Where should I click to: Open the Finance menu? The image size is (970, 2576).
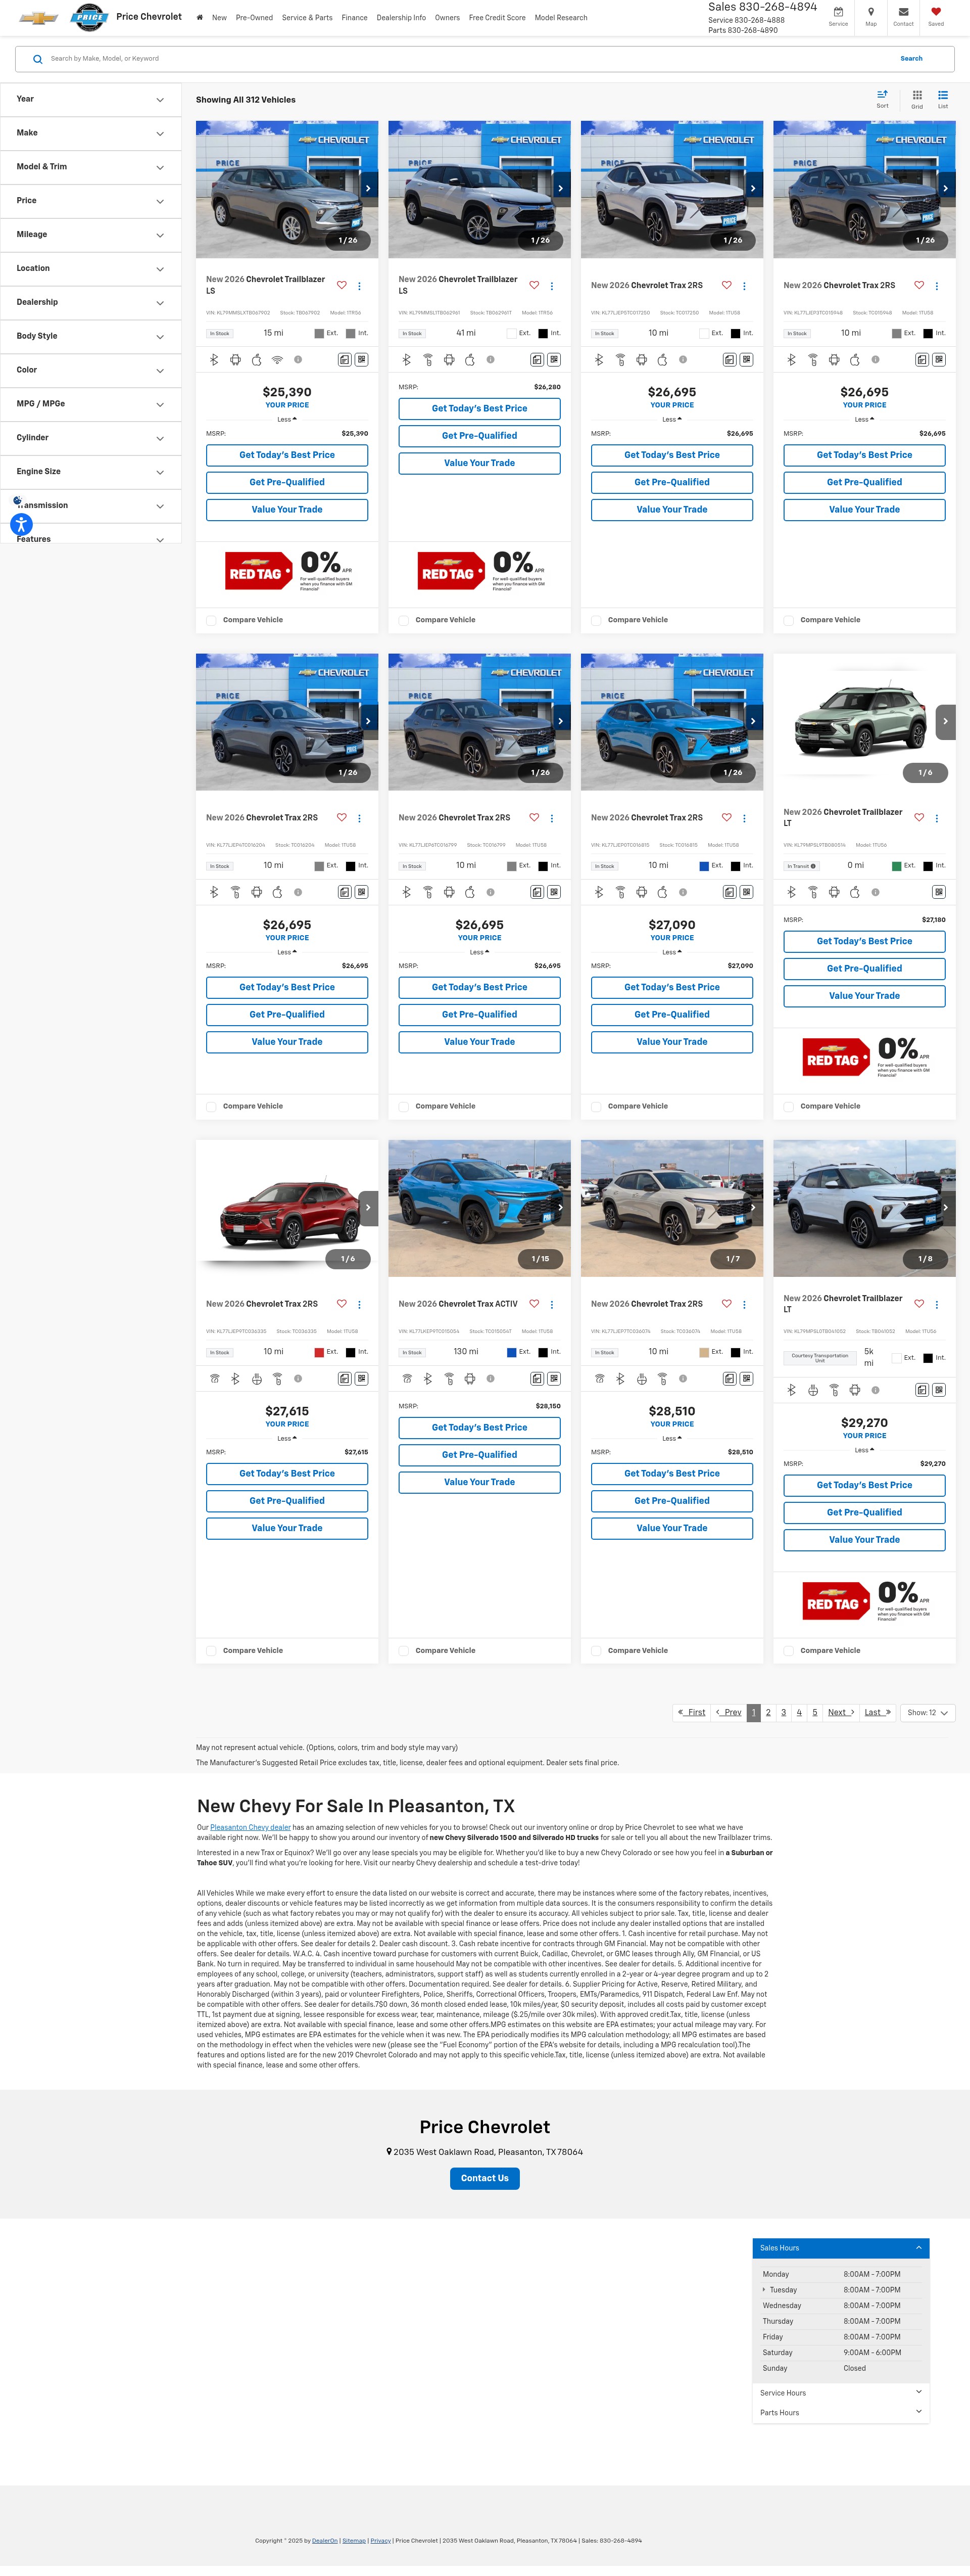click(x=354, y=17)
